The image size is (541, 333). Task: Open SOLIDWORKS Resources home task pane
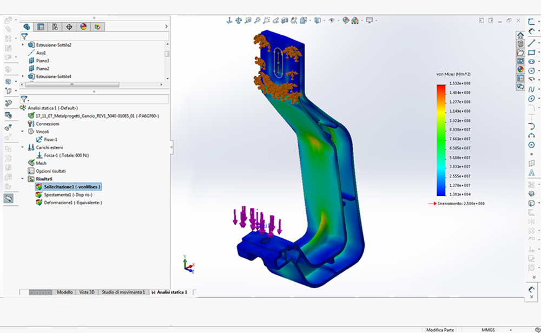[x=520, y=35]
